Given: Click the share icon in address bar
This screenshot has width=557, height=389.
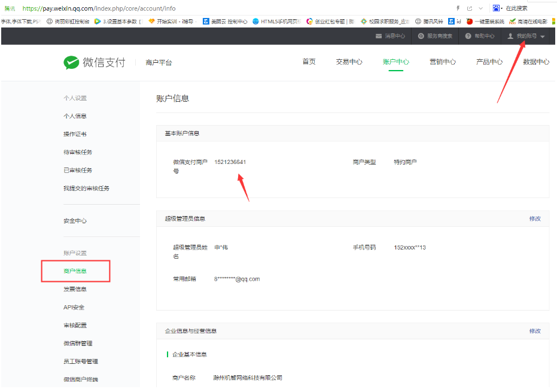Looking at the screenshot, I should tap(470, 8).
